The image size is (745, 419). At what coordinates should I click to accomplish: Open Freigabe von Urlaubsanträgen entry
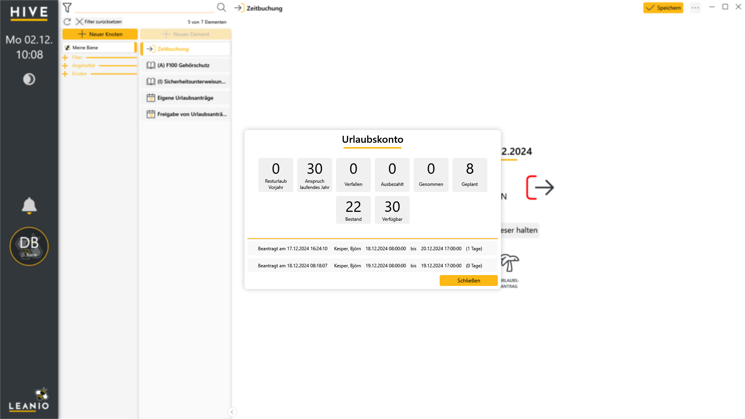click(185, 114)
